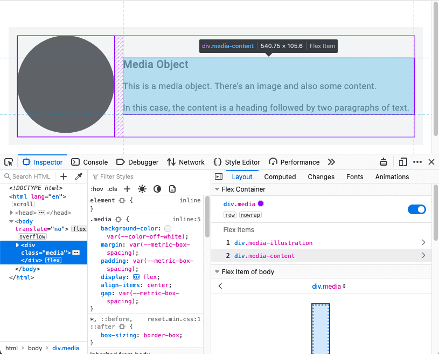Enable light color scheme simulation
Image resolution: width=439 pixels, height=354 pixels.
pos(142,188)
